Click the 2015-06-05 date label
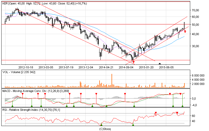209x131 pixels. point(166,67)
